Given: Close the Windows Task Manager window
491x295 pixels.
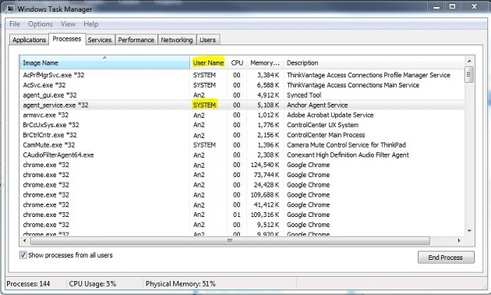Looking at the screenshot, I should point(475,6).
